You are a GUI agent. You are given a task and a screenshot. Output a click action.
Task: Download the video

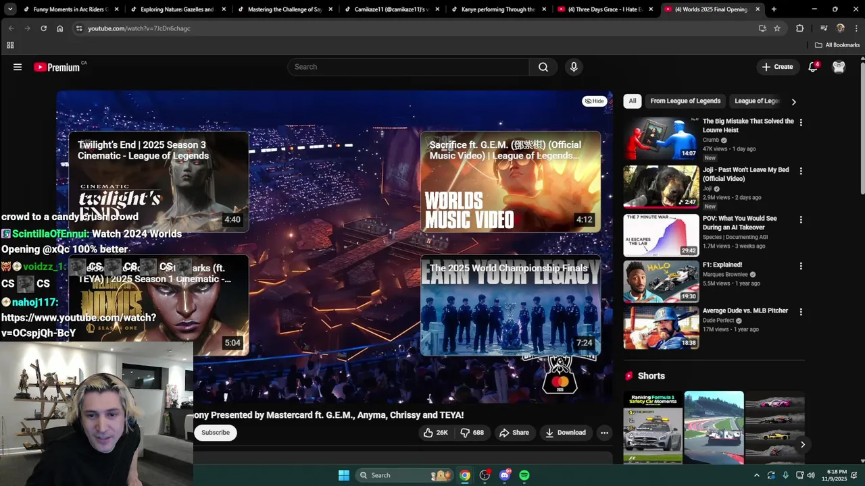tap(566, 433)
